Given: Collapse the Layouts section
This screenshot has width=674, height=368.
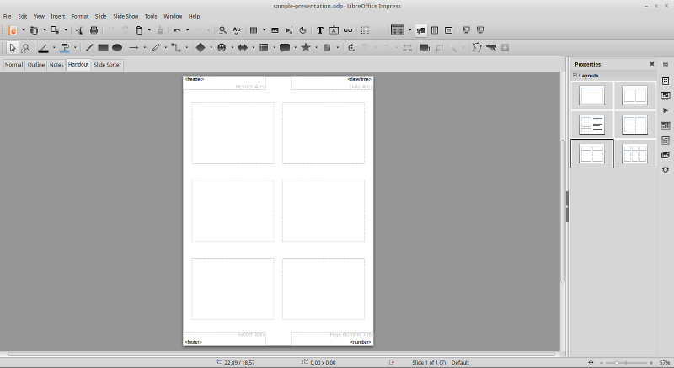Looking at the screenshot, I should pos(575,76).
